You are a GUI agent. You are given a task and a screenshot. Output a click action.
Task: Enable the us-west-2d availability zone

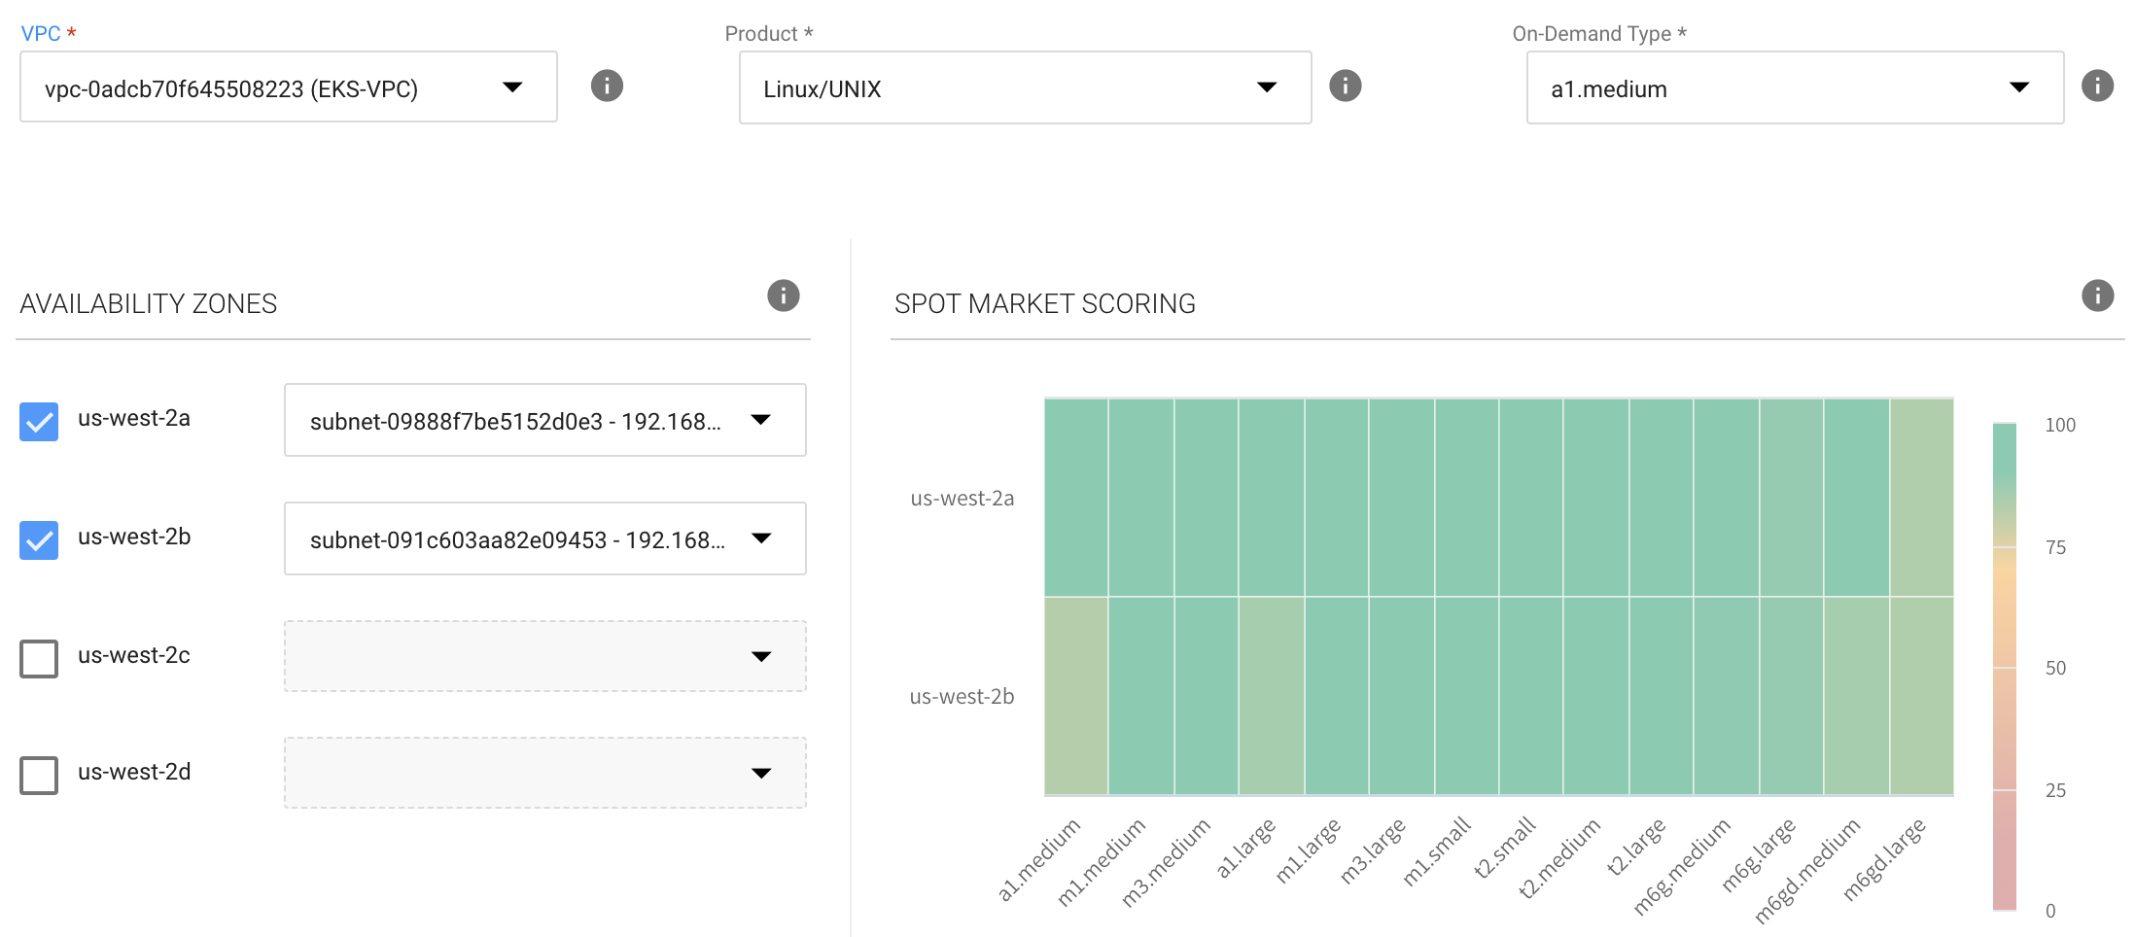tap(39, 775)
